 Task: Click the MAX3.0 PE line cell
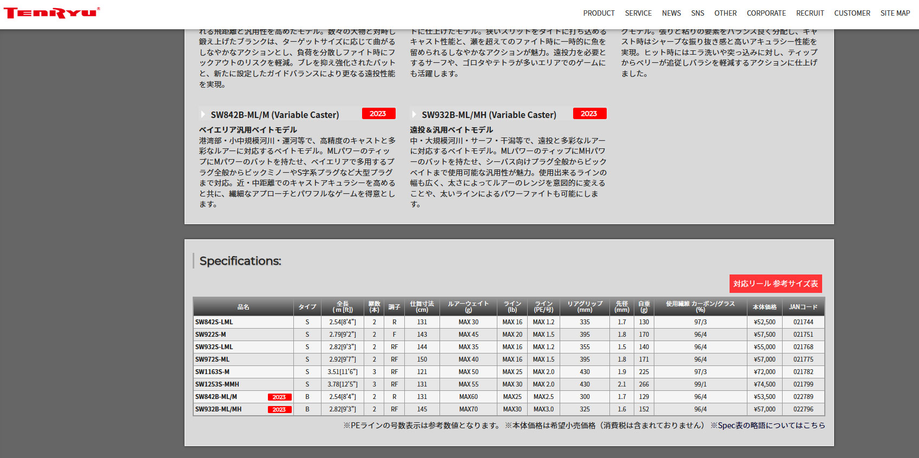pyautogui.click(x=543, y=409)
